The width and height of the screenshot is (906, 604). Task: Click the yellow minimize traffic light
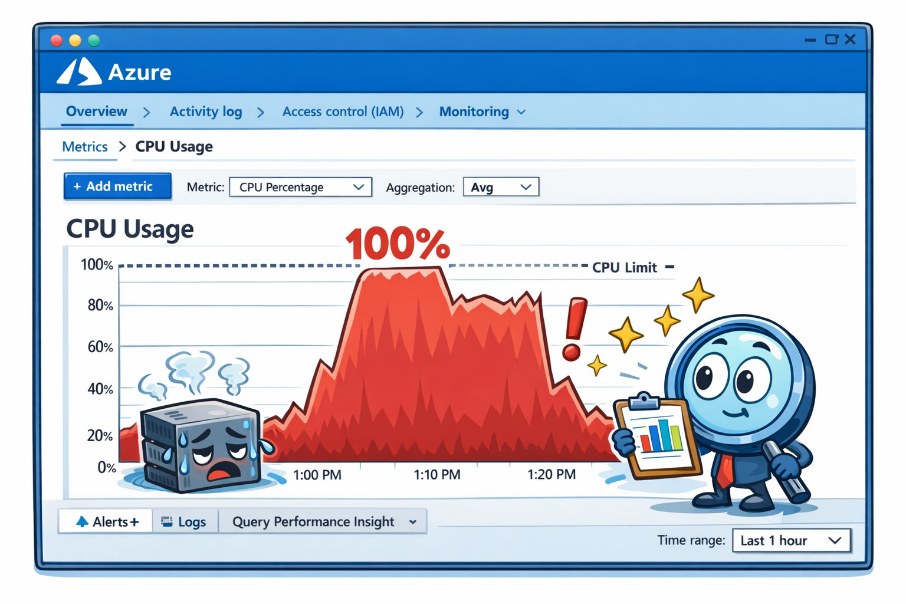click(x=75, y=40)
